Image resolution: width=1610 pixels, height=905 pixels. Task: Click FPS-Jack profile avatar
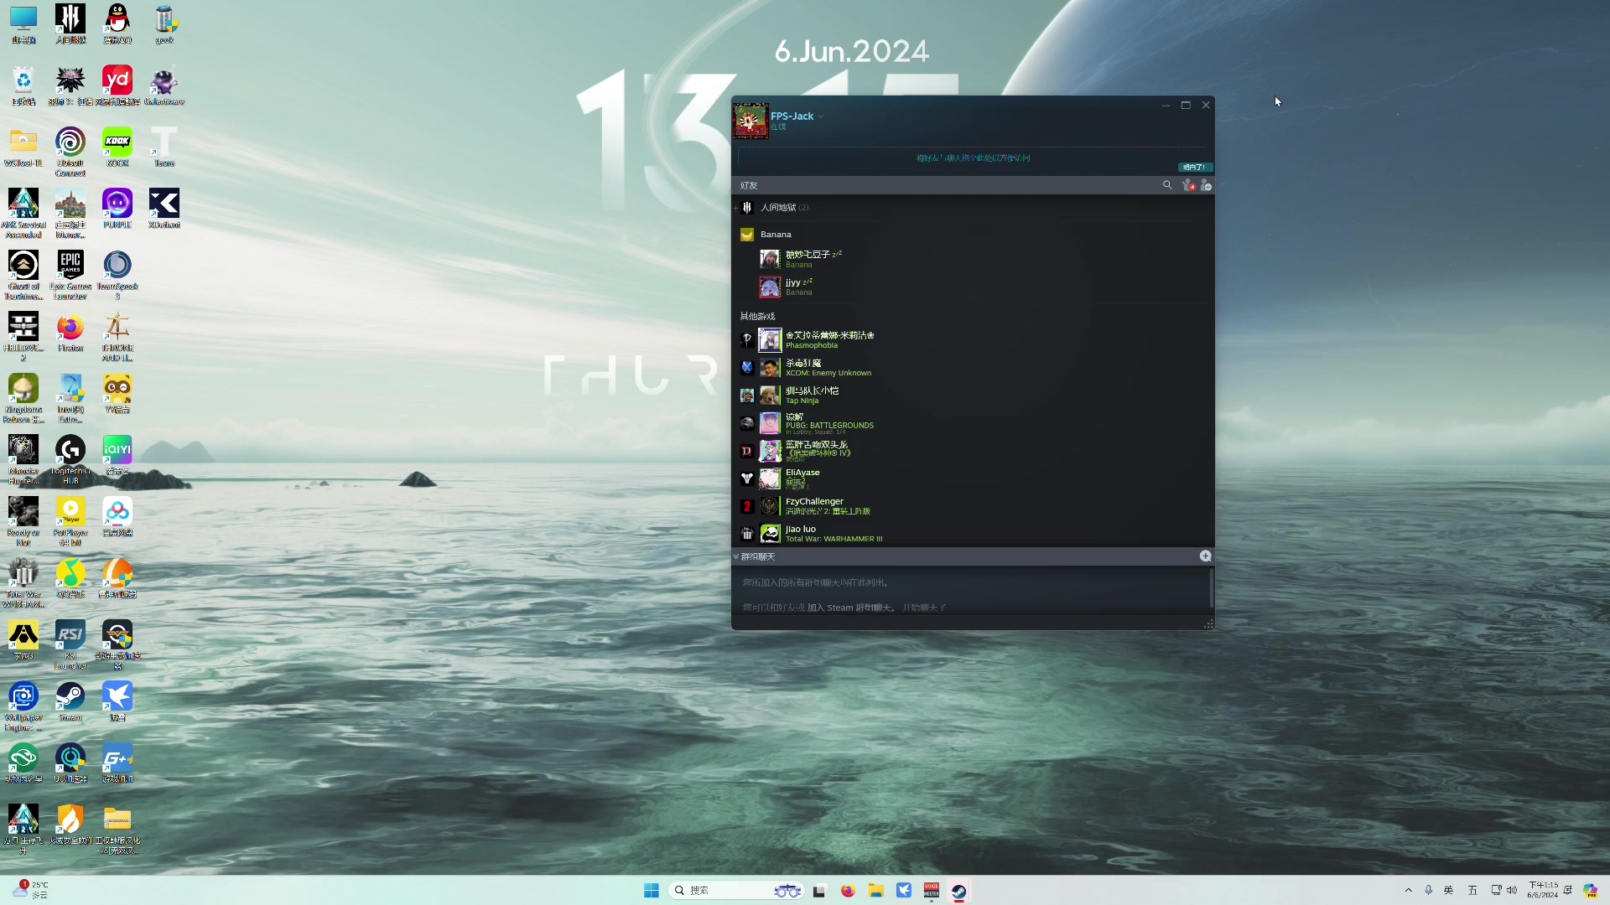(750, 121)
